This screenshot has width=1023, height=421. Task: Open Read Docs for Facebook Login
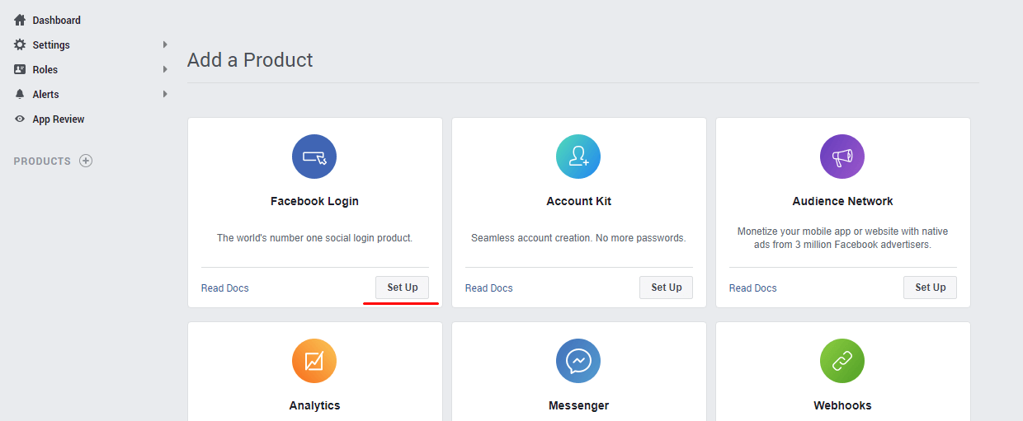click(224, 288)
